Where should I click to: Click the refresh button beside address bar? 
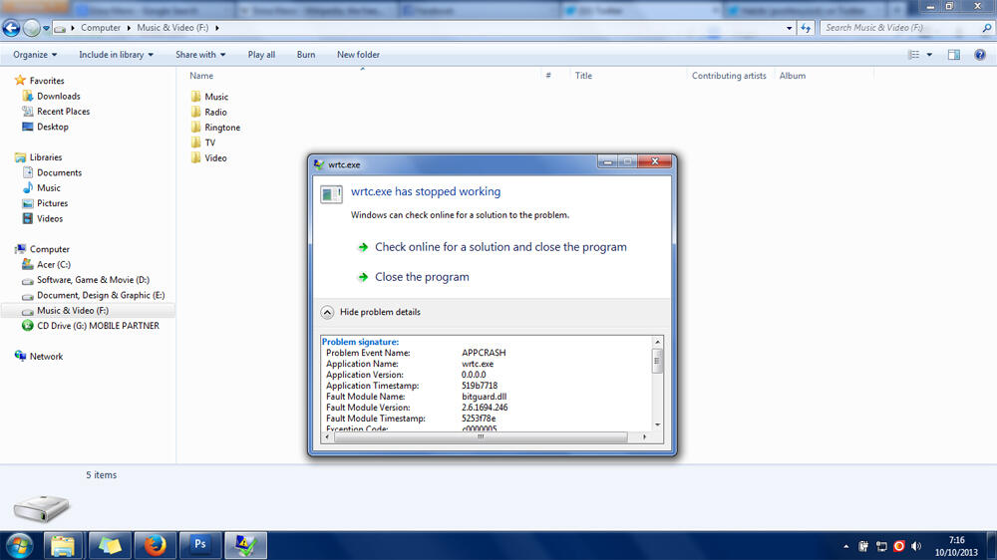tap(806, 28)
